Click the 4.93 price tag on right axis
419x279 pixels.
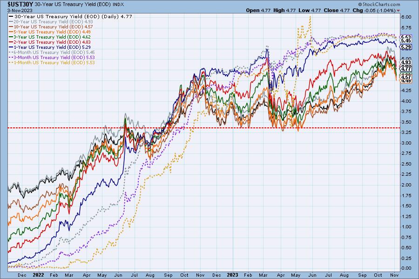[x=406, y=62]
